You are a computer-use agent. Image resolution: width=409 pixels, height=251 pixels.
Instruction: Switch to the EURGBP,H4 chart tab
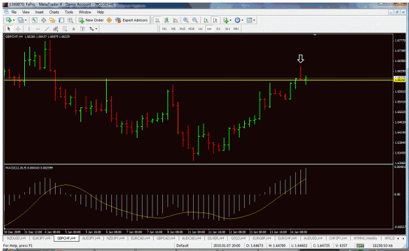tap(262, 238)
